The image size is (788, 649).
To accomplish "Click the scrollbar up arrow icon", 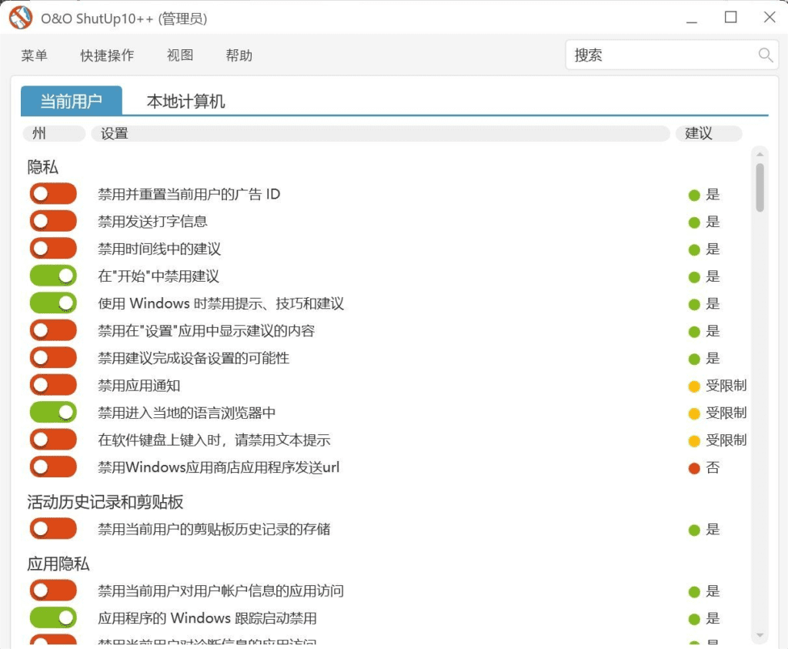I will pyautogui.click(x=759, y=153).
